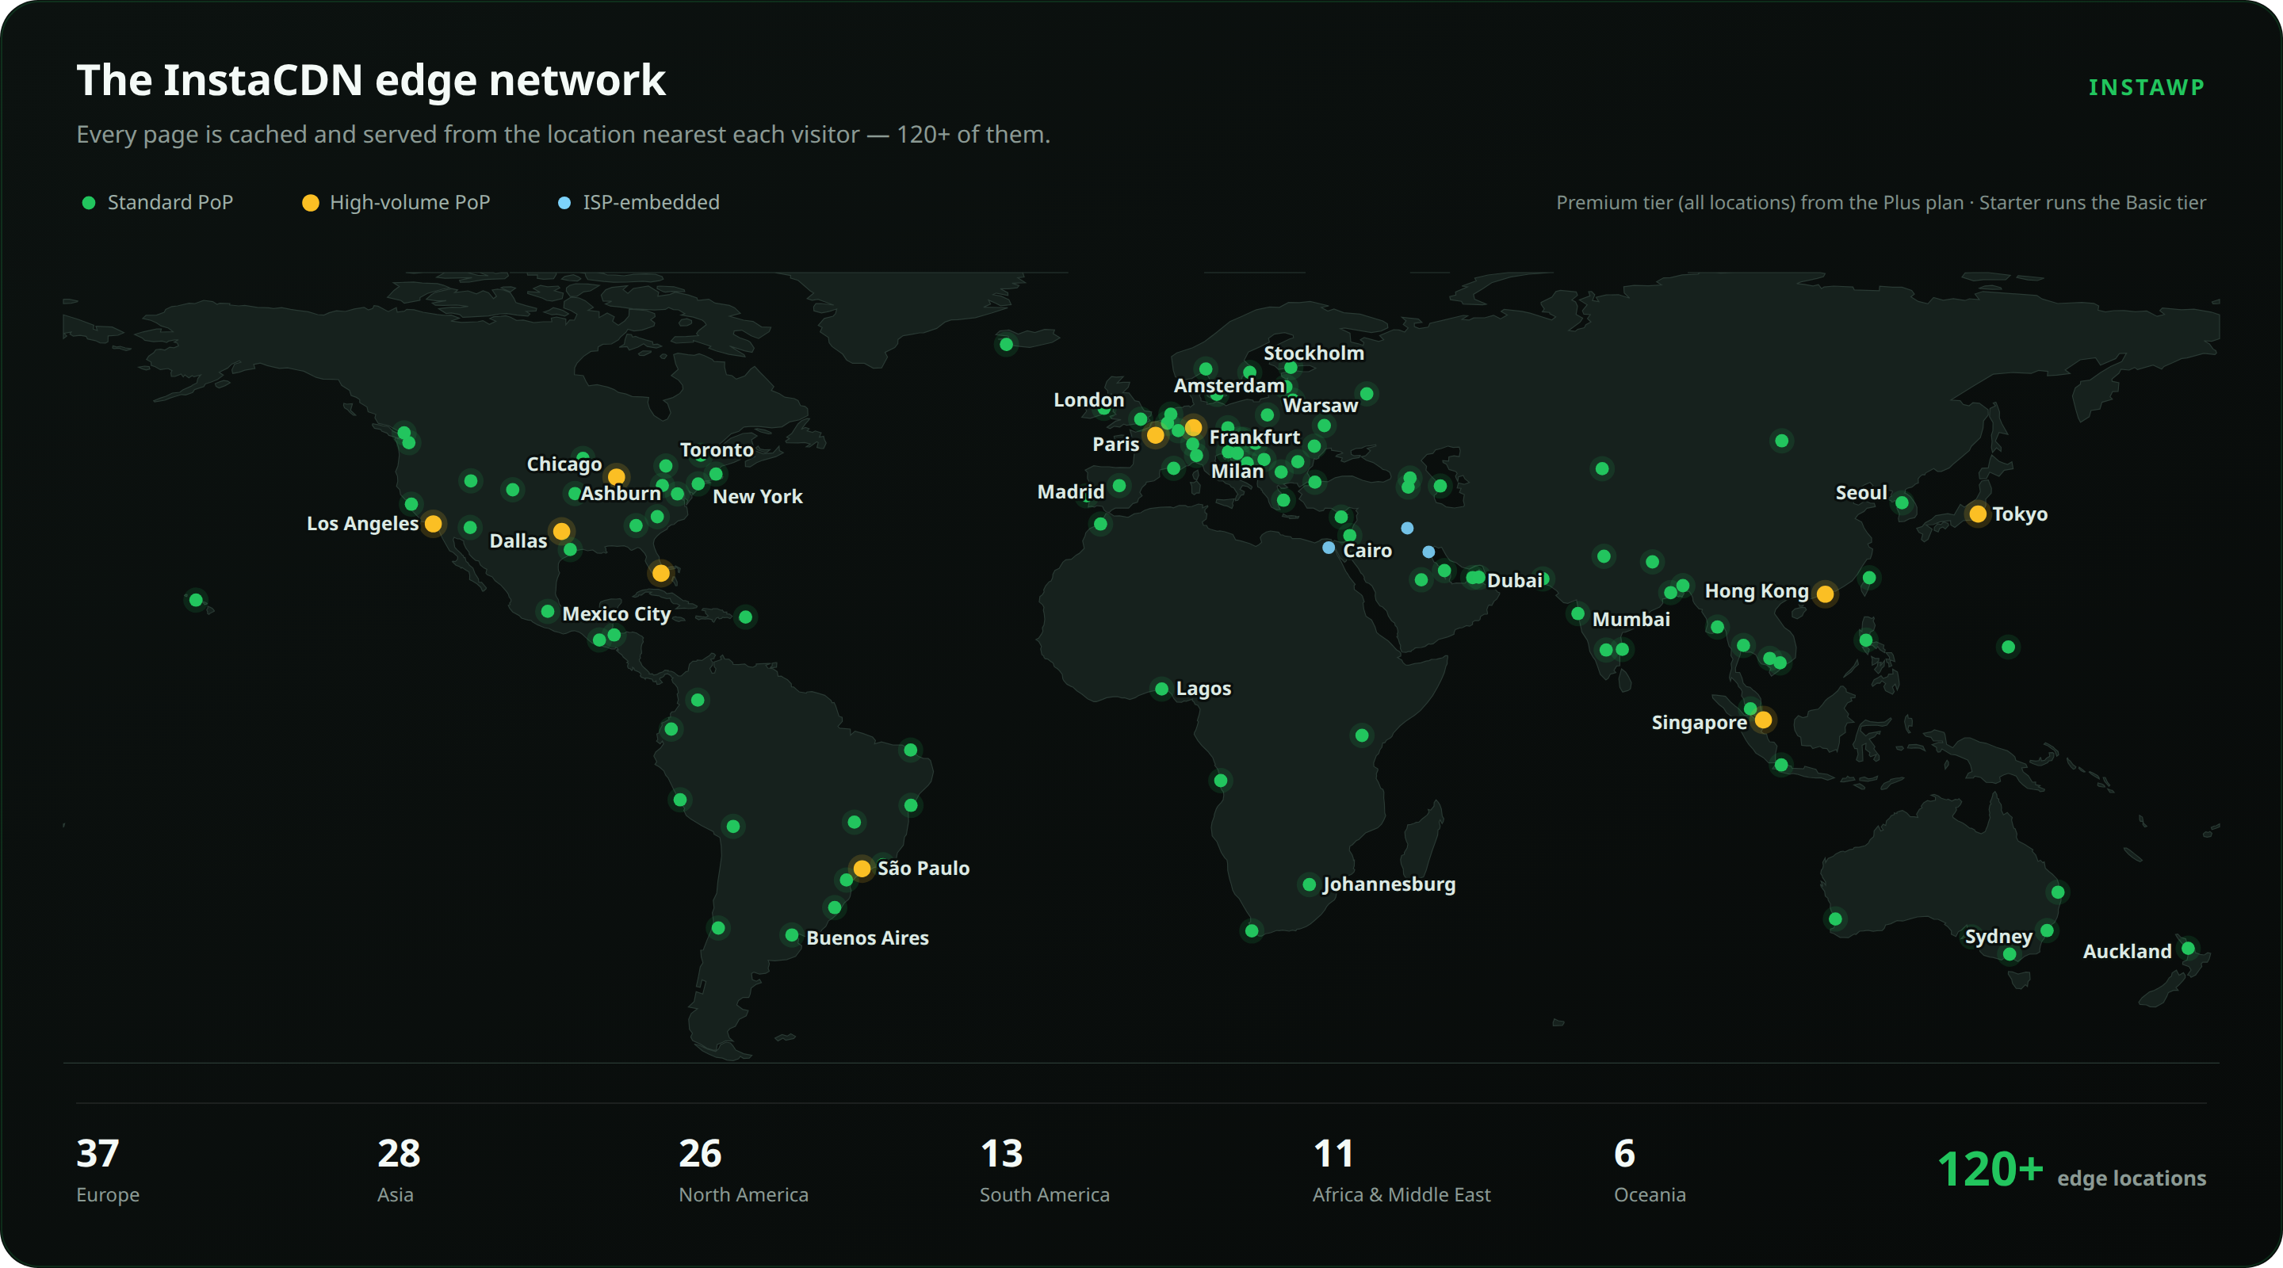Click the Dubai city label
The height and width of the screenshot is (1268, 2283).
[1515, 580]
